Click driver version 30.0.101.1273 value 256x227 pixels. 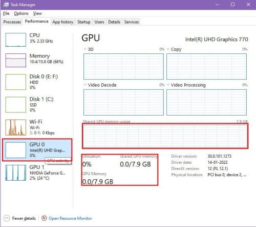coord(219,156)
